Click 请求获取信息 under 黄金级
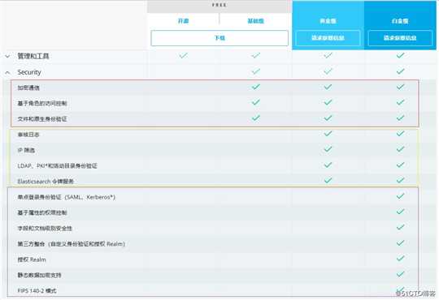Screen dimensions: 439x300 click(328, 38)
